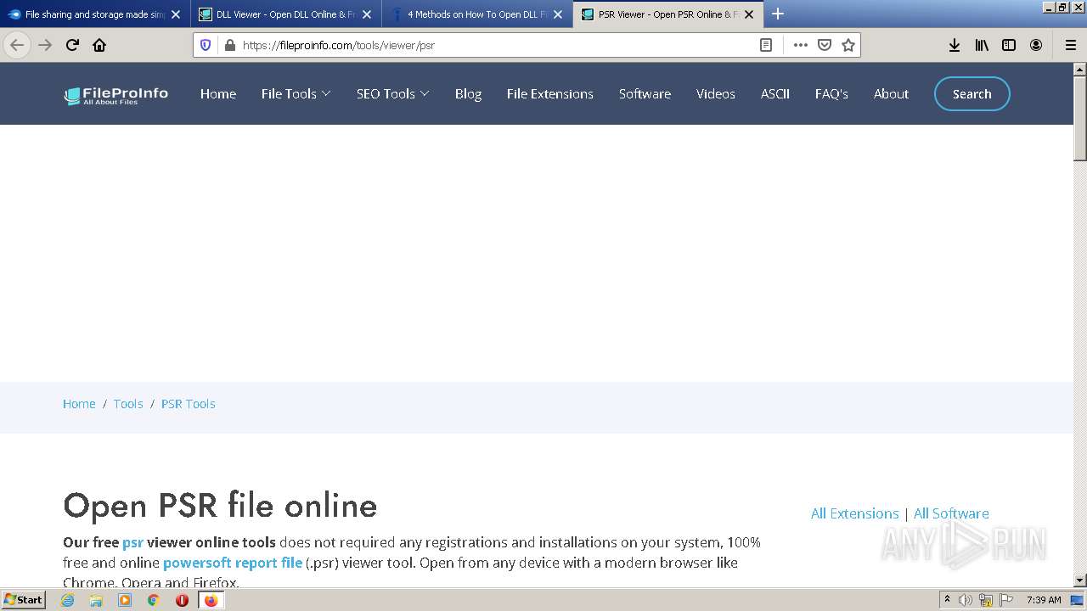1087x611 pixels.
Task: Toggle the sidebar view icon
Action: tap(1009, 45)
